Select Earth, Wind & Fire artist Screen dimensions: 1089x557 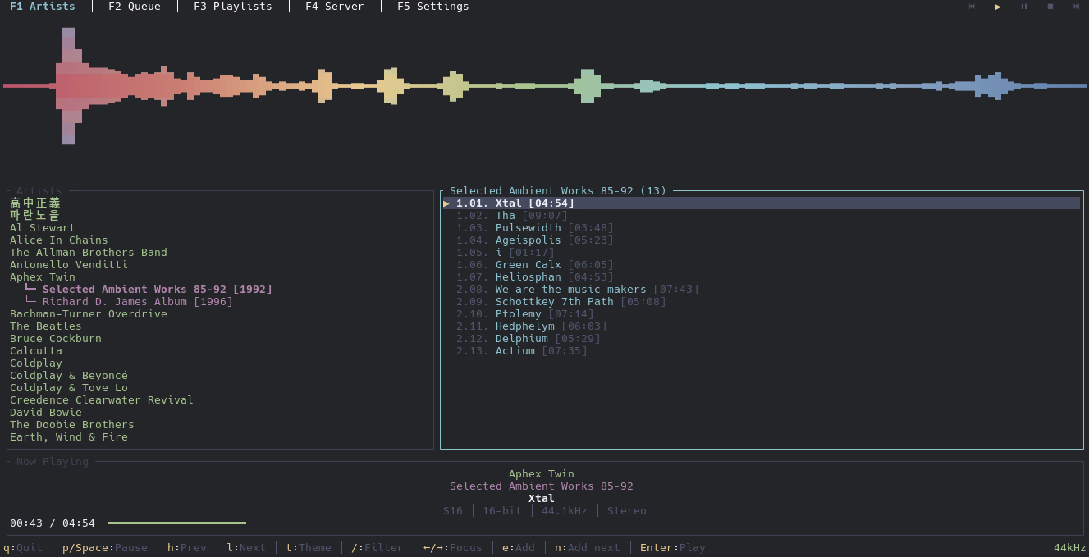tap(69, 437)
